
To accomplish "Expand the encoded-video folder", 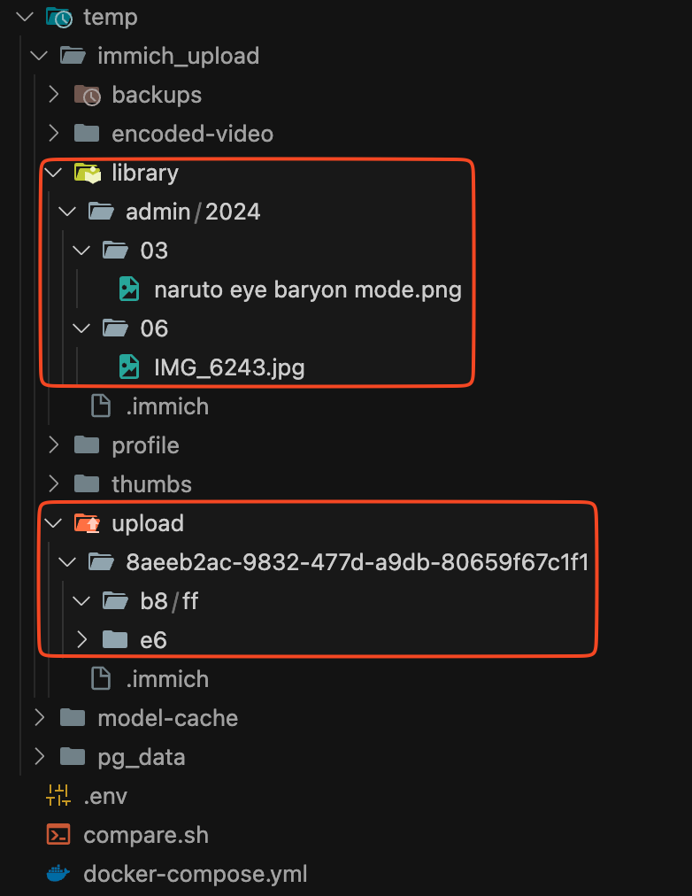I will point(54,134).
